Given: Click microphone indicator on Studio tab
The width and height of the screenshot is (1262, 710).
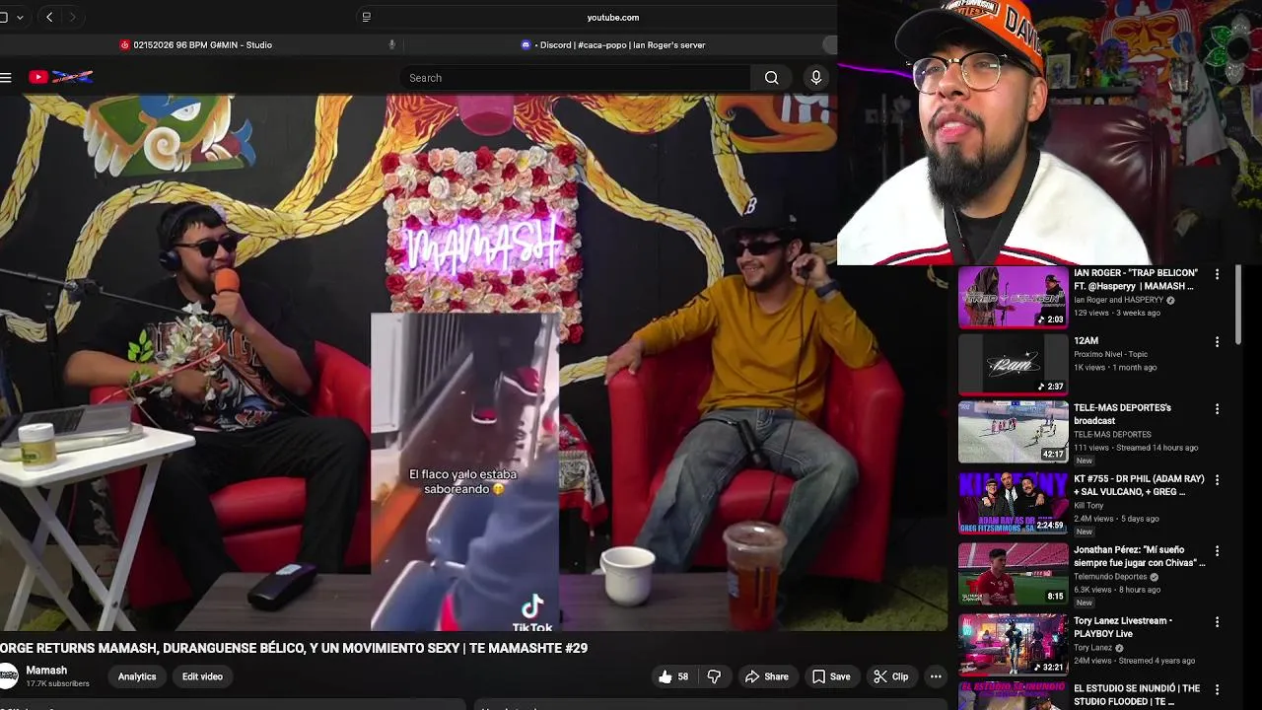Looking at the screenshot, I should coord(391,44).
